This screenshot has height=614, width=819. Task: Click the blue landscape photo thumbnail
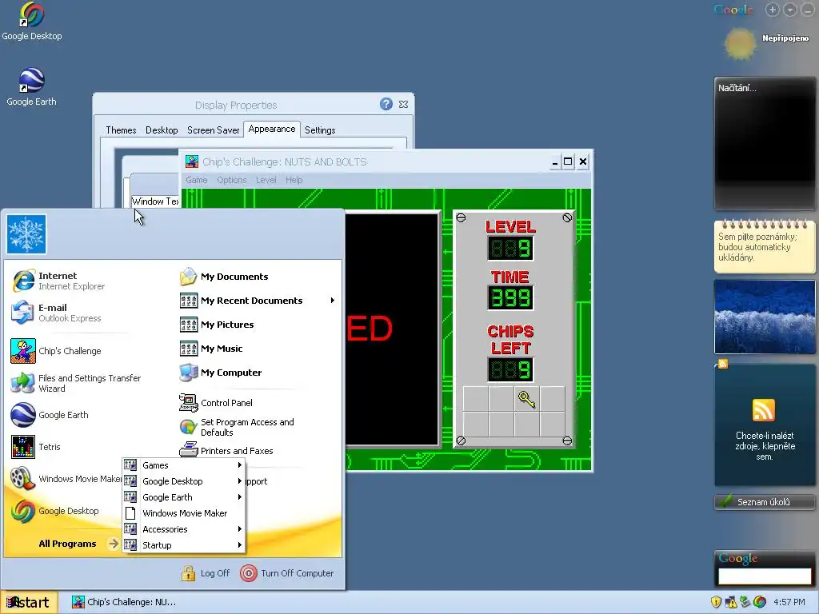[764, 317]
